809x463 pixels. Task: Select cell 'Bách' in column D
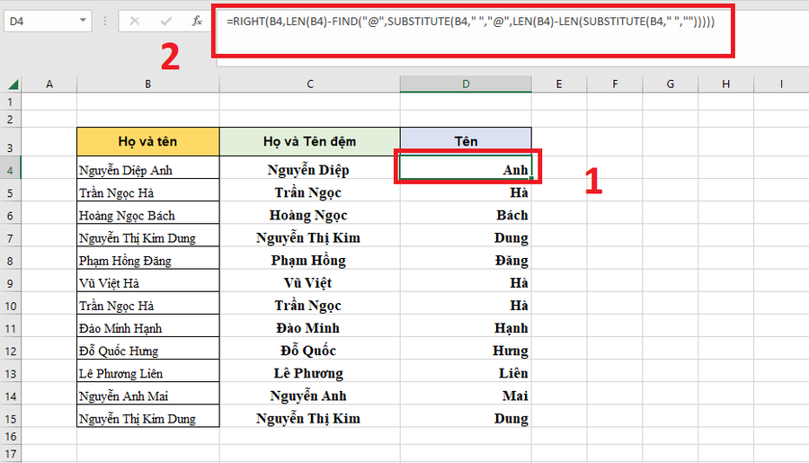click(x=466, y=215)
